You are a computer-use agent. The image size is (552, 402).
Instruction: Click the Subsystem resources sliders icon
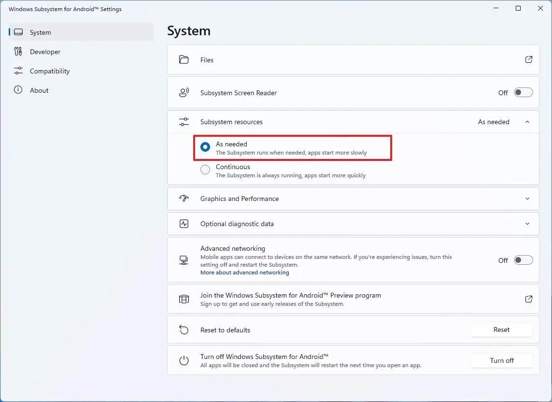[x=184, y=122]
